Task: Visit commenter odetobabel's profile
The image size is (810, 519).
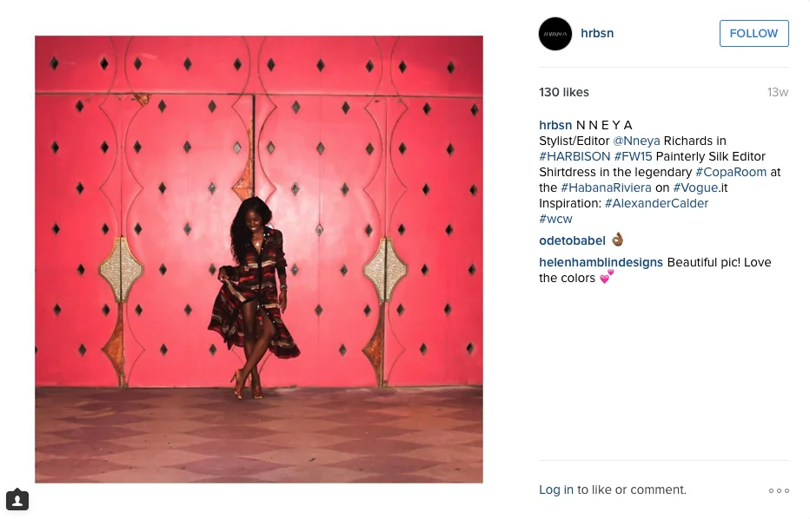Action: tap(572, 241)
